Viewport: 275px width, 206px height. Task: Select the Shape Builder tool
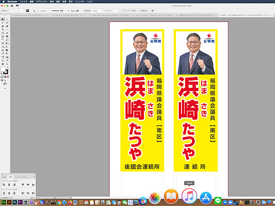3,47
